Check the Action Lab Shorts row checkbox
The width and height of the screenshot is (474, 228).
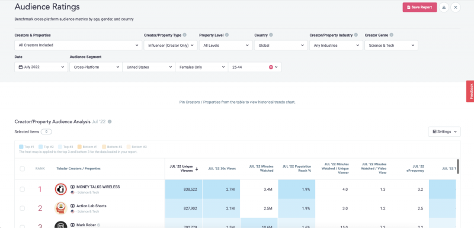[23, 208]
